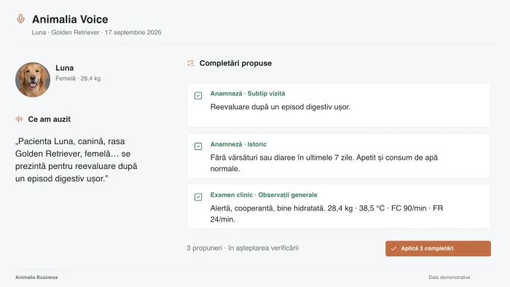Image resolution: width=510 pixels, height=287 pixels.
Task: Uncheck the Anamneză Subtip vizită proposal
Action: click(x=198, y=95)
